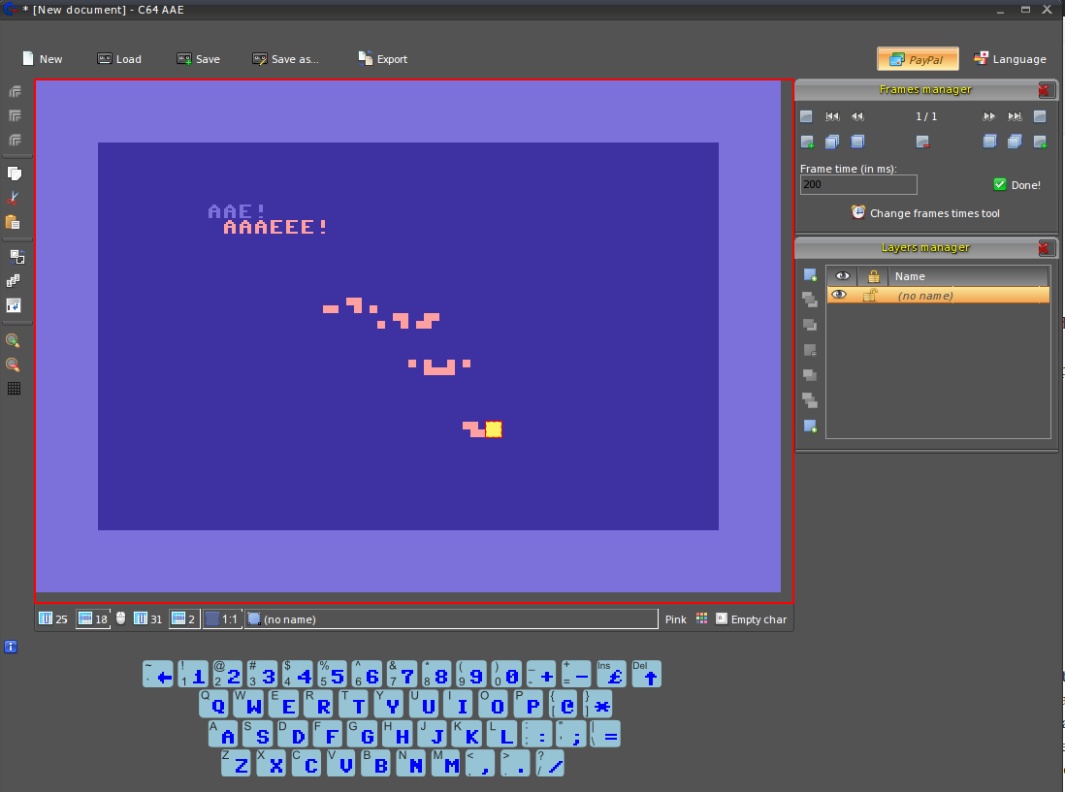Image resolution: width=1065 pixels, height=792 pixels.
Task: Click the Frame time input field
Action: tap(858, 184)
